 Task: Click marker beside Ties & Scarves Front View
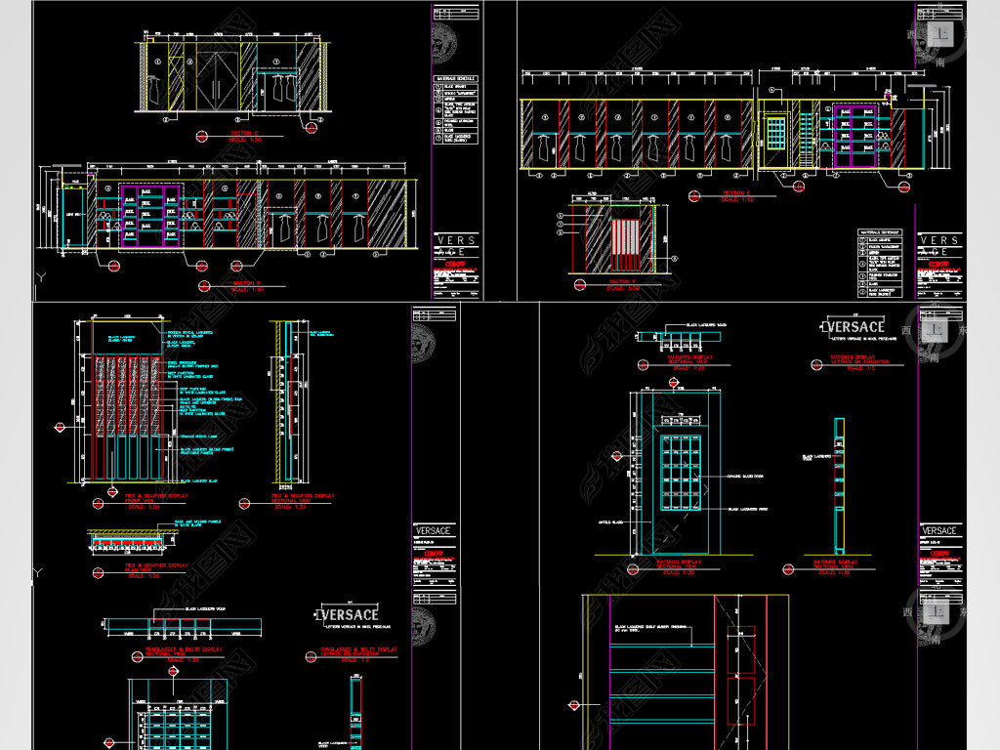coord(98,504)
